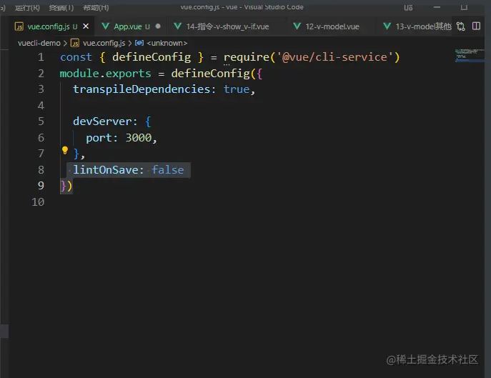Click 'transpileDependencies' property
The width and height of the screenshot is (491, 378).
[x=142, y=89]
